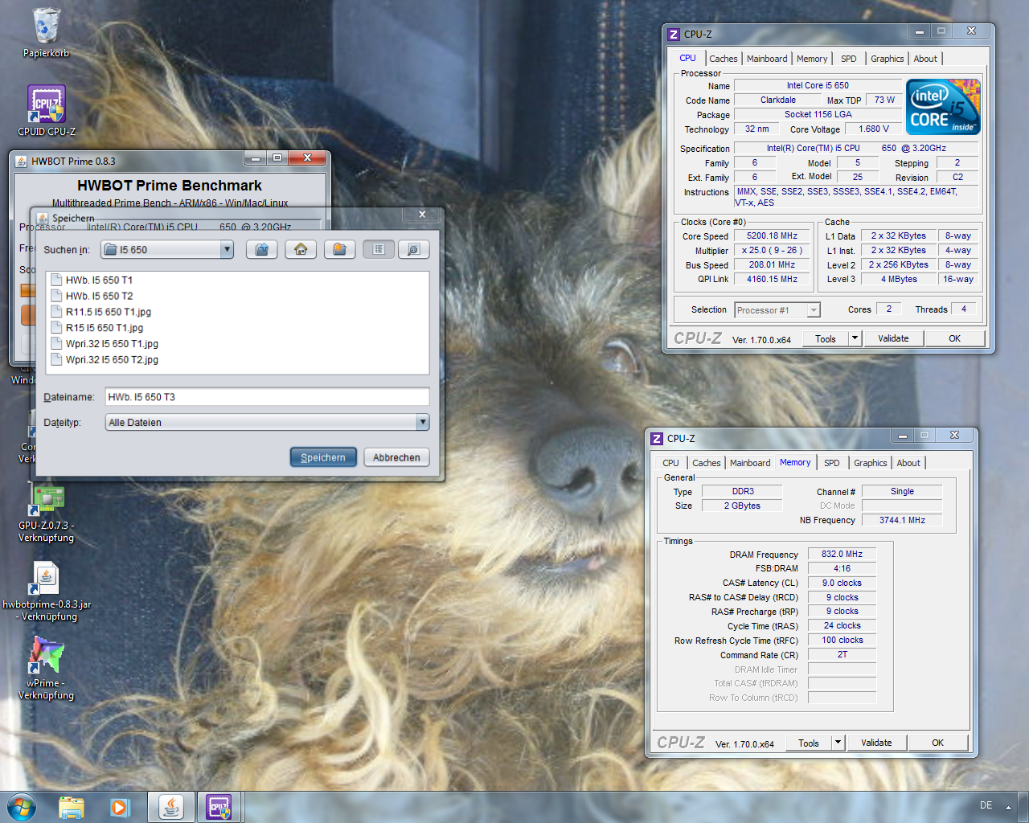Create new folder in Speichern dialog
The height and width of the screenshot is (823, 1029).
click(340, 250)
